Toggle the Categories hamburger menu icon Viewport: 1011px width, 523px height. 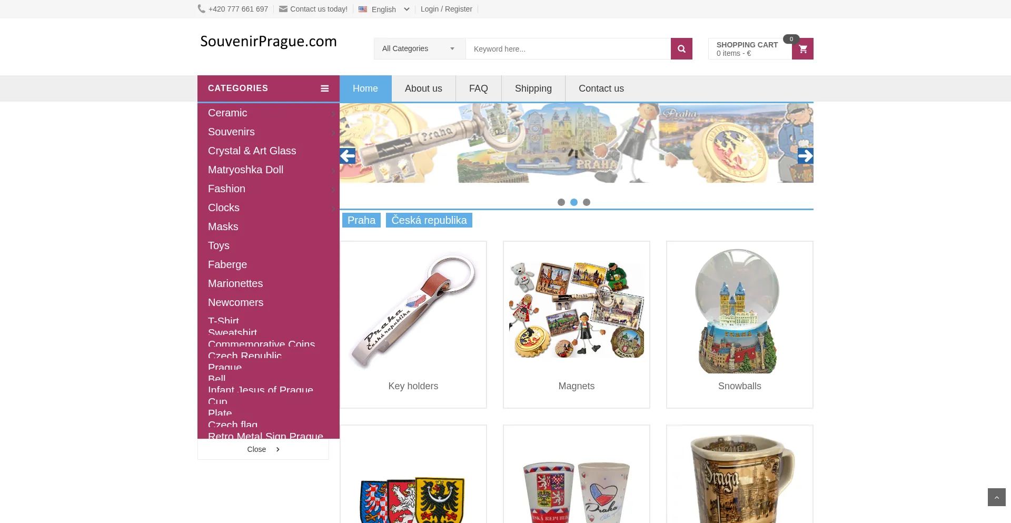(x=325, y=88)
